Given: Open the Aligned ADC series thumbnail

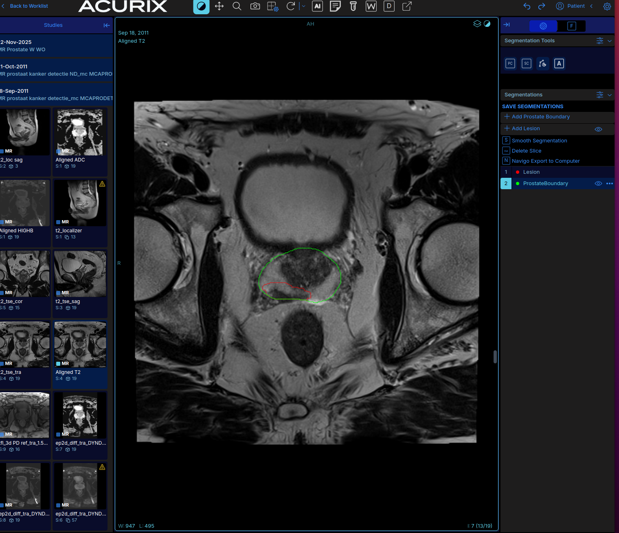Looking at the screenshot, I should coord(80,132).
